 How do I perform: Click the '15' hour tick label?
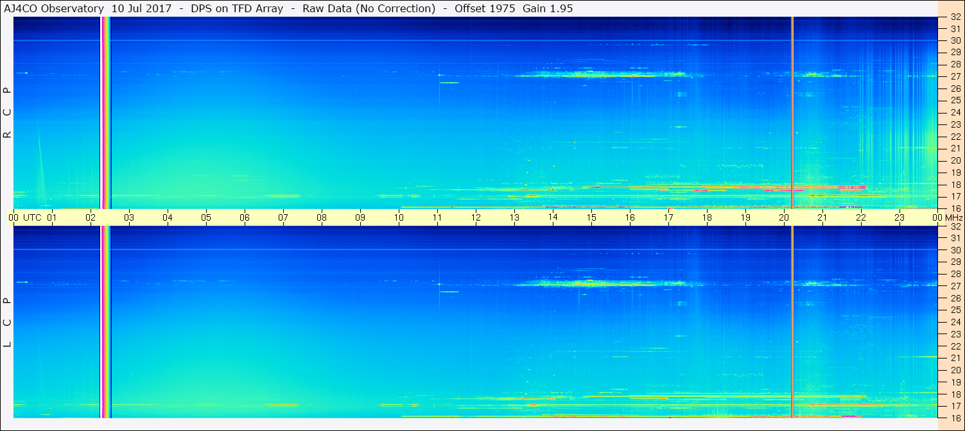tap(591, 217)
